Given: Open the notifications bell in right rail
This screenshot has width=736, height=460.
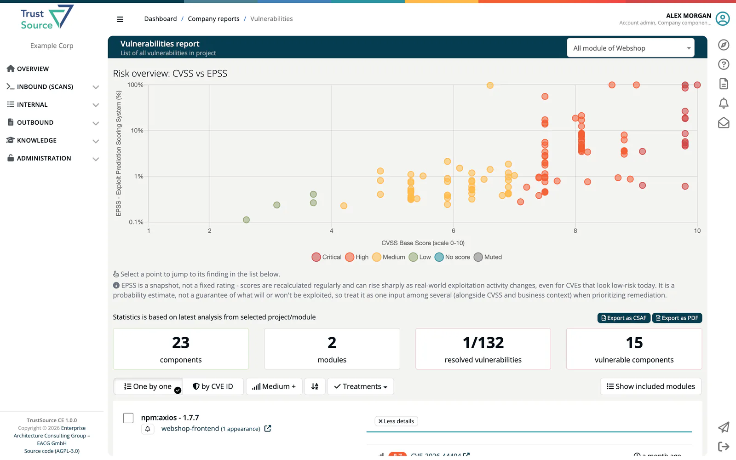Looking at the screenshot, I should 724,103.
